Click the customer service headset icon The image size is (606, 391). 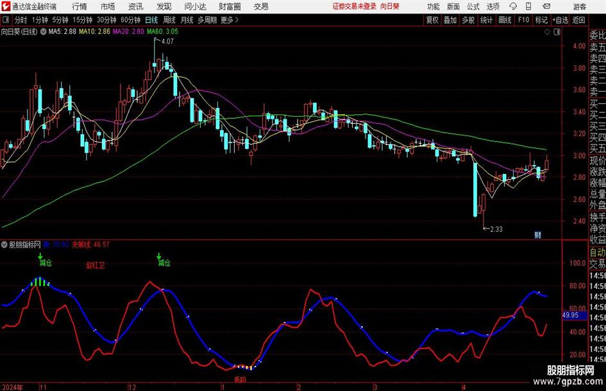(513, 6)
